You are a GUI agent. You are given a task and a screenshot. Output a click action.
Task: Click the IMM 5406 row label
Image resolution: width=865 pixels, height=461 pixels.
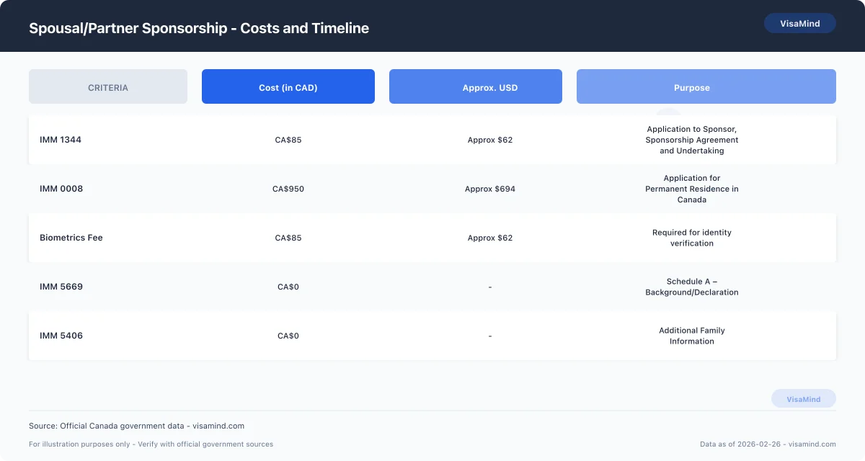point(61,336)
